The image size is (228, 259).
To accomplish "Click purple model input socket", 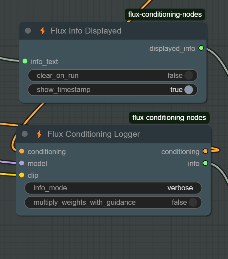I will (x=22, y=163).
